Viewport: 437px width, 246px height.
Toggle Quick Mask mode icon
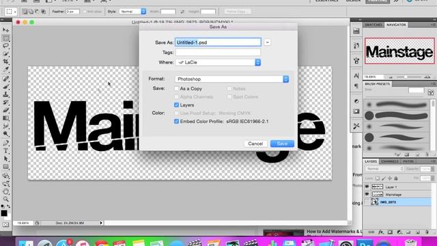click(5, 225)
